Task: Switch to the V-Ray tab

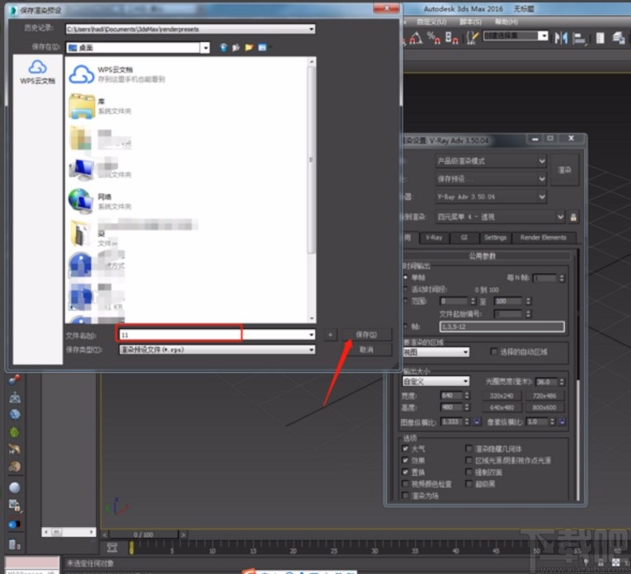Action: tap(433, 238)
